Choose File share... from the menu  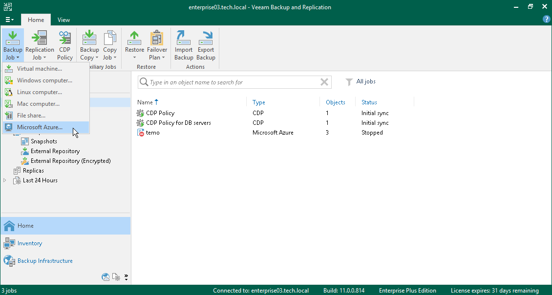click(x=46, y=116)
